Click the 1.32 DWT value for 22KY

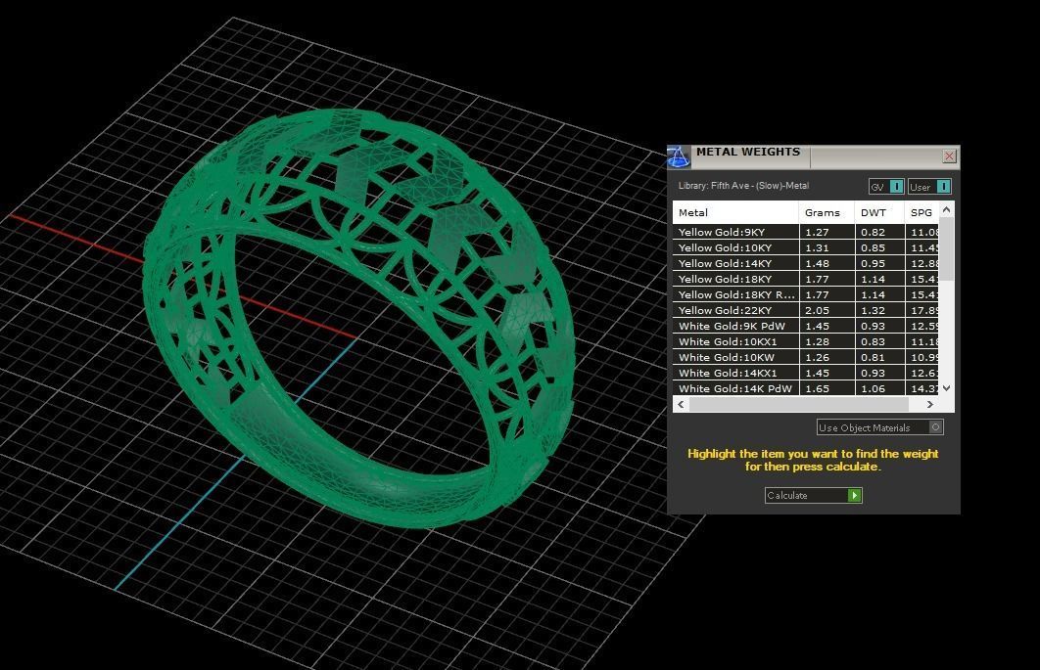tap(873, 310)
